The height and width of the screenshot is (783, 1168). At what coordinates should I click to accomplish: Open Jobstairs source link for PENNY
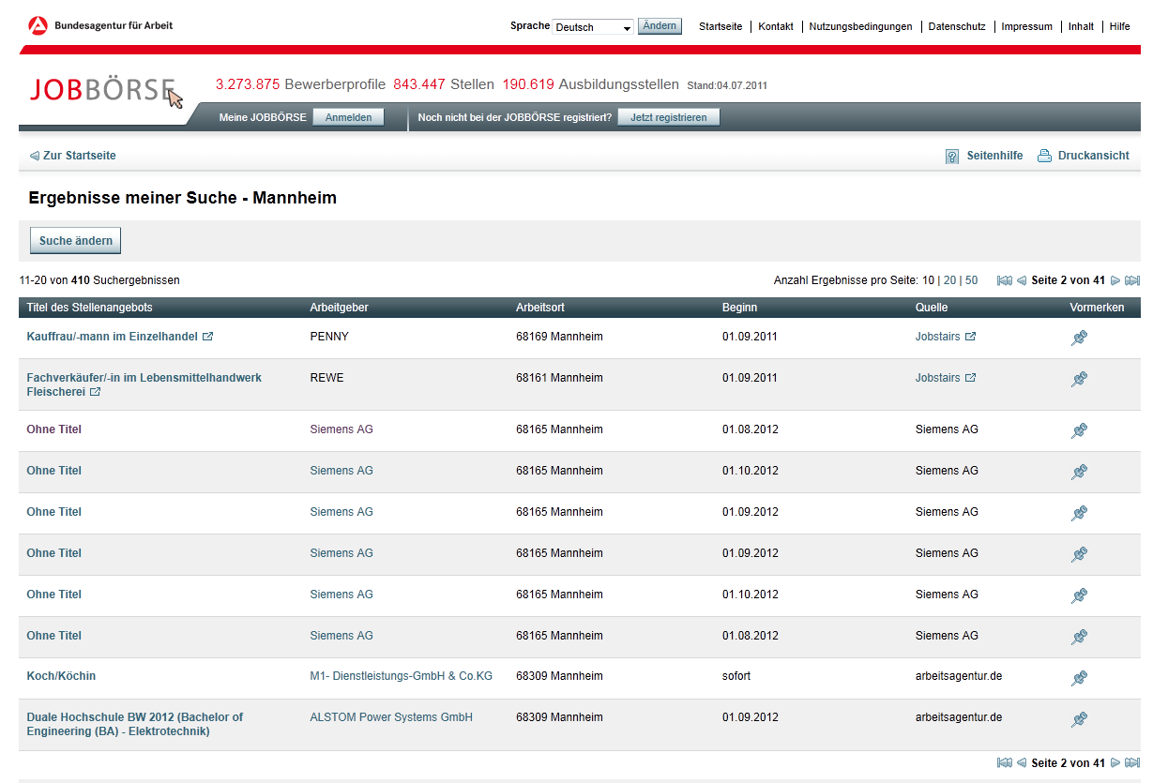938,337
